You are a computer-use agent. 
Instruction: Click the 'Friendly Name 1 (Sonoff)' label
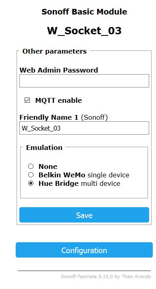tap(63, 117)
